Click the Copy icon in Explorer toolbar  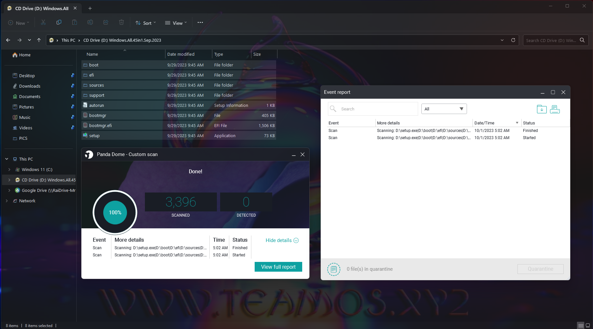coord(59,22)
